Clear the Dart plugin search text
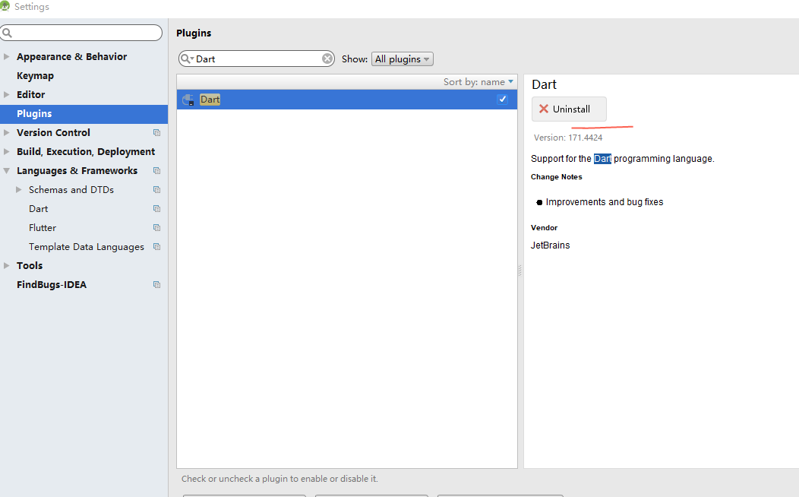Image resolution: width=799 pixels, height=497 pixels. click(327, 59)
